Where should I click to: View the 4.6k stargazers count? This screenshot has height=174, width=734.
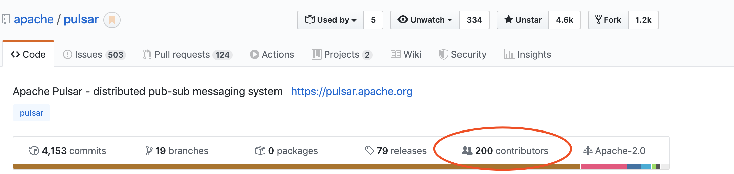pyautogui.click(x=564, y=20)
